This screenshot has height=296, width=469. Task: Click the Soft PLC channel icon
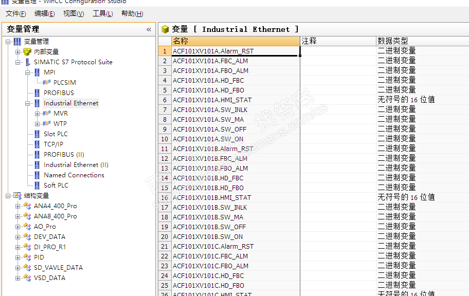(x=37, y=186)
